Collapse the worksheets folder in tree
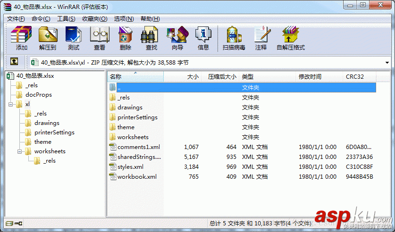The height and width of the screenshot is (232, 395). point(20,151)
